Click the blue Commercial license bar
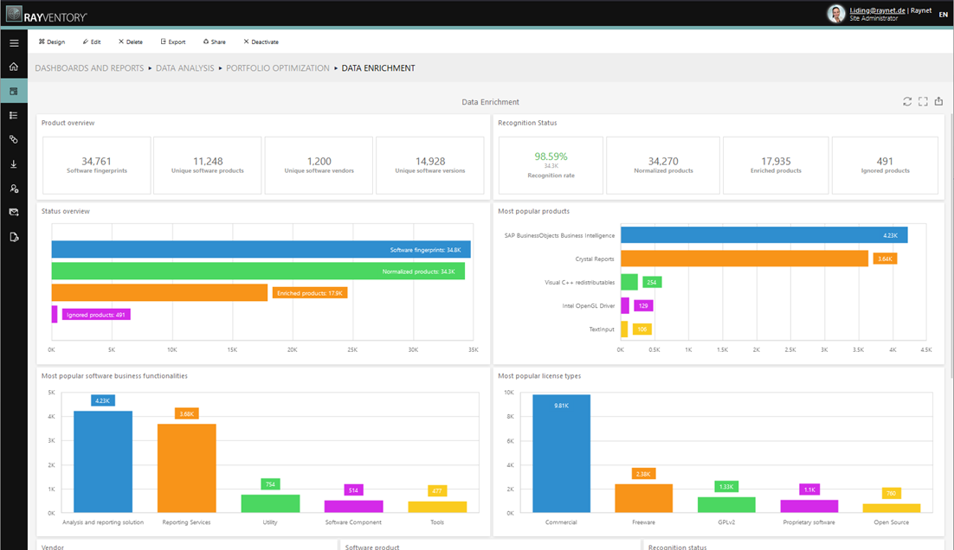954x550 pixels. pos(561,453)
